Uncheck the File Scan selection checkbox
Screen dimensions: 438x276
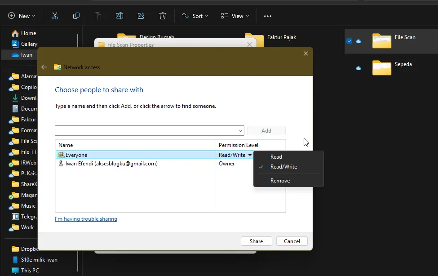[349, 41]
